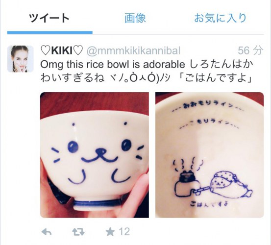Screen dimensions: 271x245
Task: Click the favorite count 12
Action: pos(124,232)
